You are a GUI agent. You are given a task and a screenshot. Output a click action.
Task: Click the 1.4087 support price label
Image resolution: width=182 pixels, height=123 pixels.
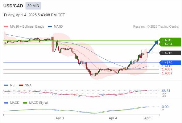(167, 69)
